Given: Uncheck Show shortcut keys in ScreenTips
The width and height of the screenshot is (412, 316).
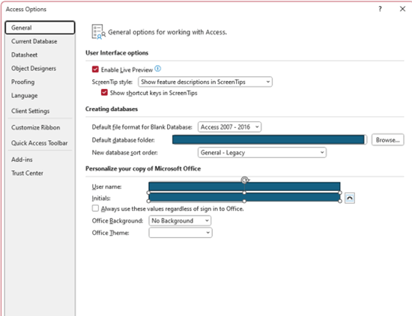Looking at the screenshot, I should coord(104,92).
